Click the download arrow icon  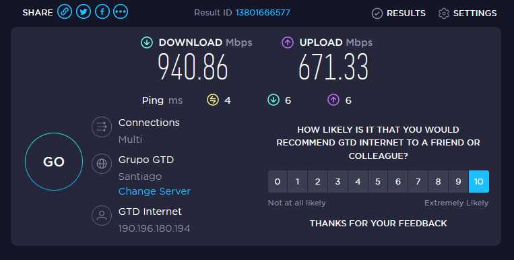point(147,42)
